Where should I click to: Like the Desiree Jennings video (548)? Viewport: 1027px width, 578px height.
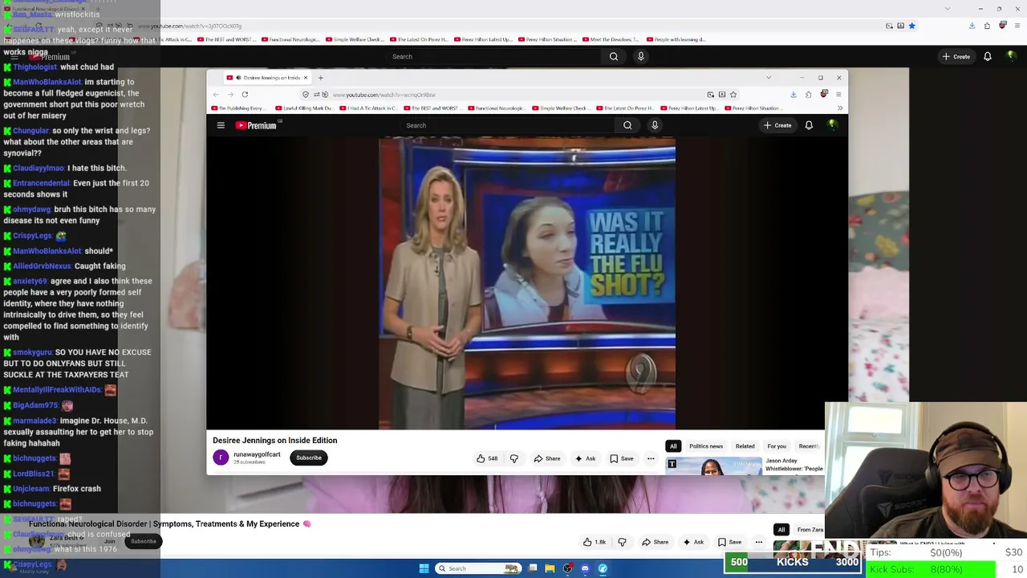pos(487,458)
